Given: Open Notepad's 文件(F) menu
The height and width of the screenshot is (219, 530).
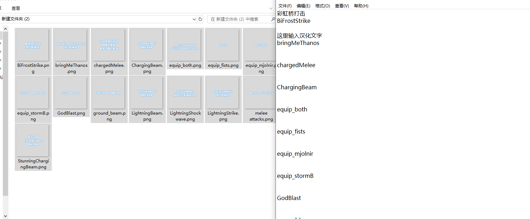Looking at the screenshot, I should click(x=285, y=6).
